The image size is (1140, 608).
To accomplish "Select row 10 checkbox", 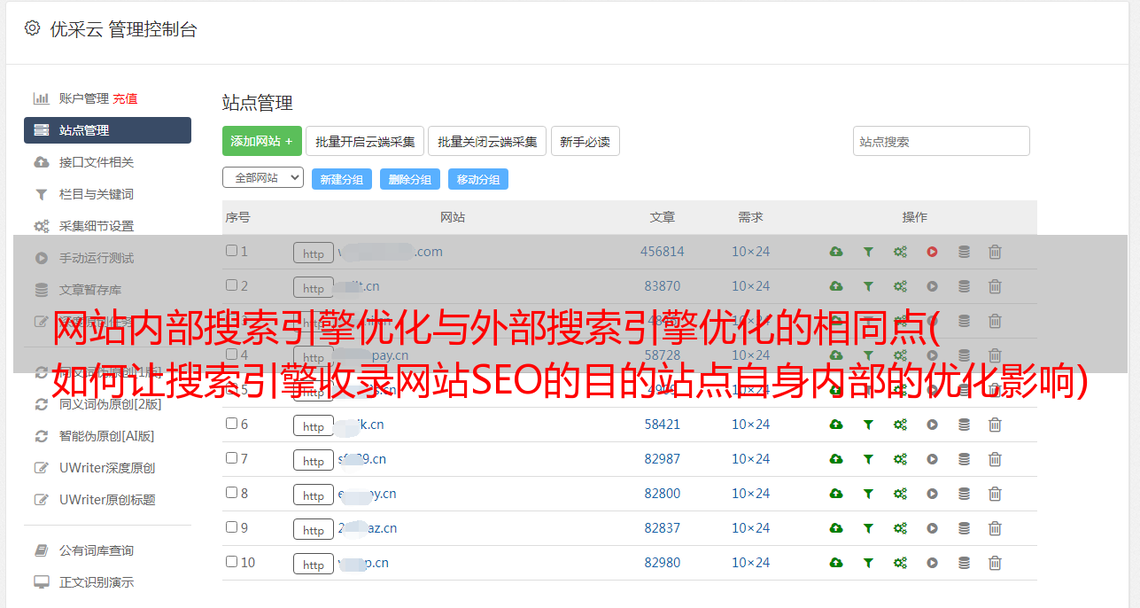I will point(231,562).
